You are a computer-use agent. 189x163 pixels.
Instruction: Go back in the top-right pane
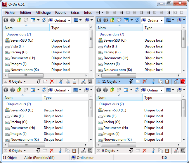[99, 20]
